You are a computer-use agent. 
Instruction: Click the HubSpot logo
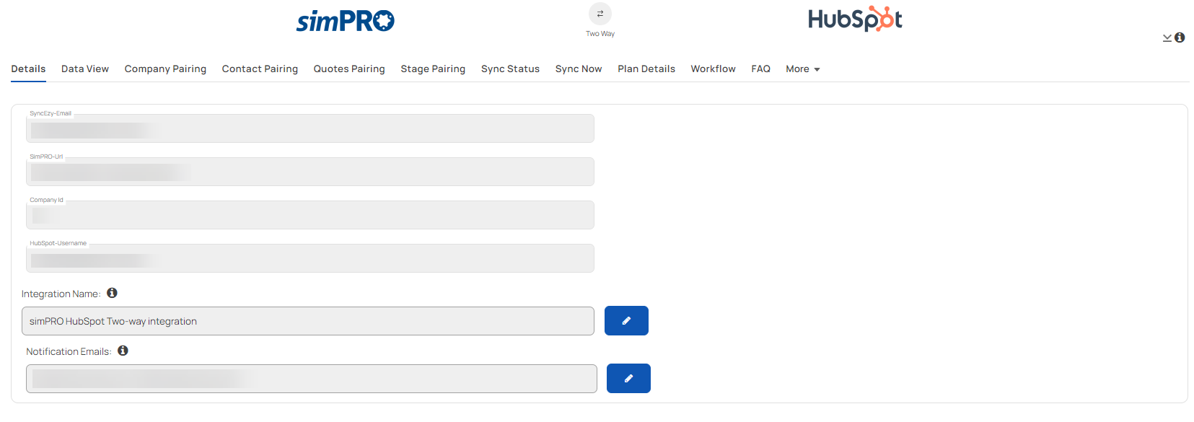pyautogui.click(x=855, y=19)
